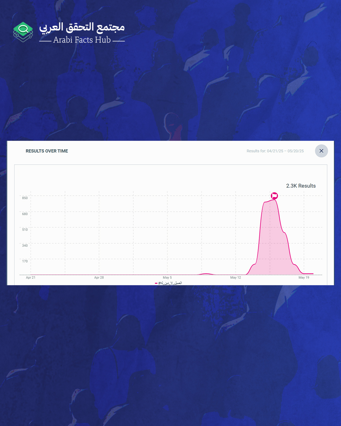The image size is (341, 426).
Task: Select the May 12 x-axis label
Action: (236, 278)
